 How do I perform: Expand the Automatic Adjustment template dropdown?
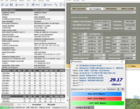pyautogui.click(x=134, y=12)
